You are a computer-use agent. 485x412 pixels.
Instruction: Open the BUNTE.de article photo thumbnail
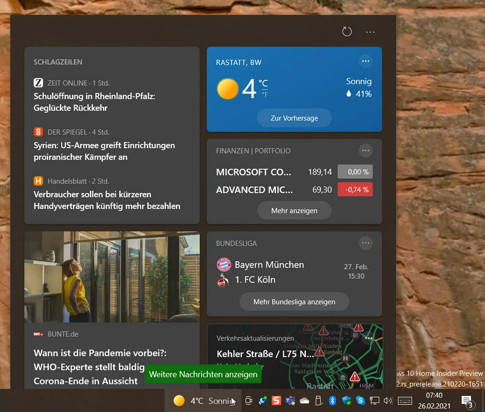click(x=112, y=277)
